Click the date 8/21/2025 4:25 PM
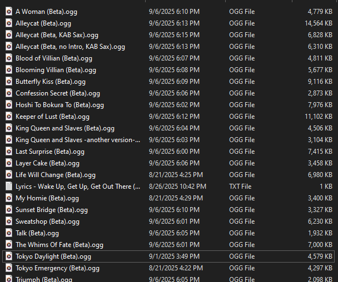Image resolution: width=338 pixels, height=282 pixels. [x=176, y=174]
